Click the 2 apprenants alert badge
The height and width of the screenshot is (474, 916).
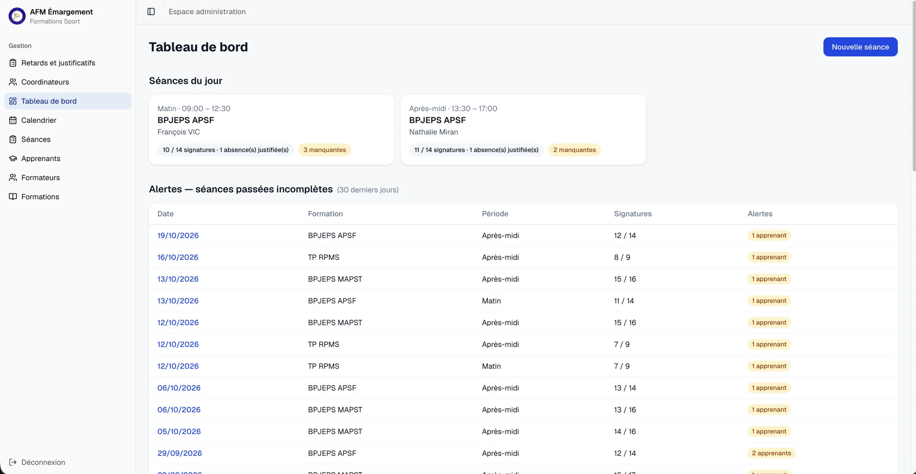pyautogui.click(x=771, y=453)
